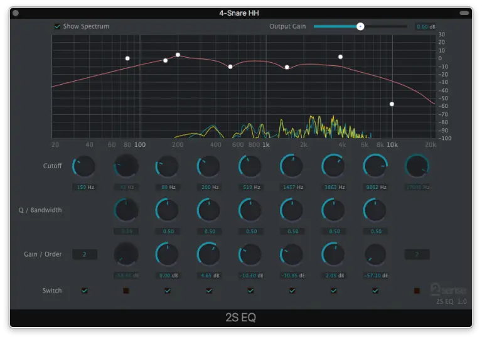Click the Cutoff knob above 1457 Hz
Screen dimensions: 482x339
(291, 166)
